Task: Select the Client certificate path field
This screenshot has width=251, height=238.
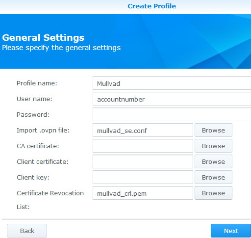Action: click(x=143, y=161)
